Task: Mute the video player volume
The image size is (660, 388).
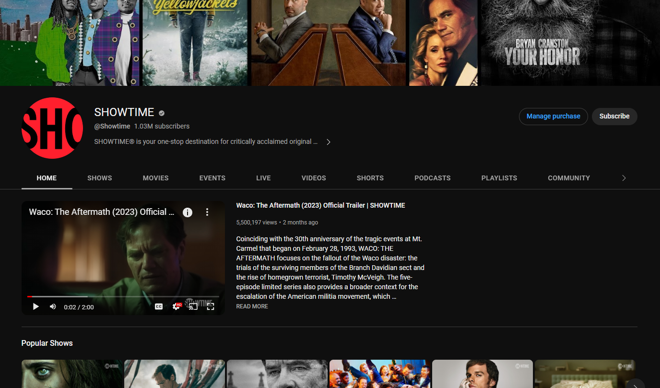Action: click(x=53, y=306)
